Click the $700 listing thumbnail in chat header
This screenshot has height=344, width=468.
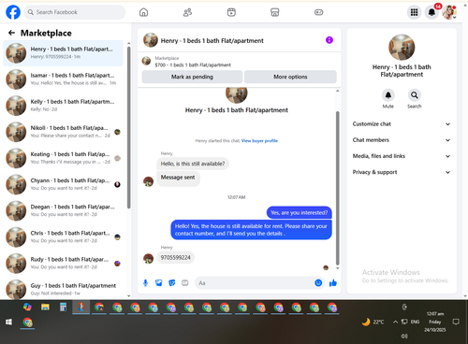tap(146, 61)
